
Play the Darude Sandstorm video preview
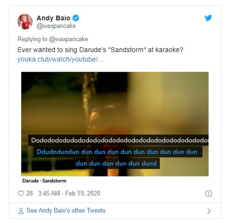click(x=115, y=124)
